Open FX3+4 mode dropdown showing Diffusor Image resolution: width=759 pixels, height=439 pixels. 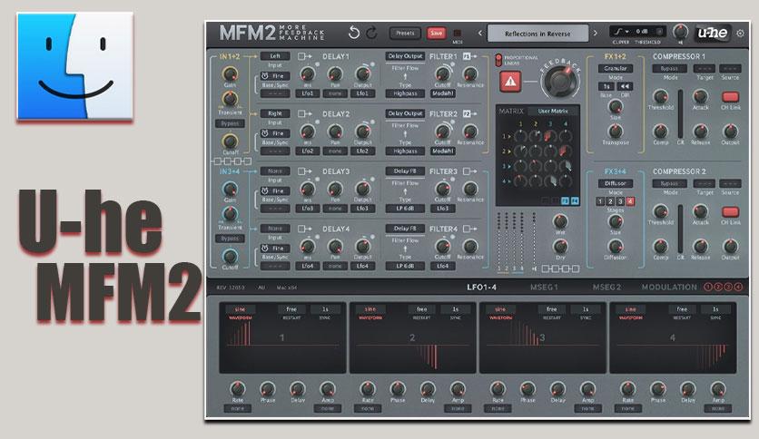pos(616,183)
